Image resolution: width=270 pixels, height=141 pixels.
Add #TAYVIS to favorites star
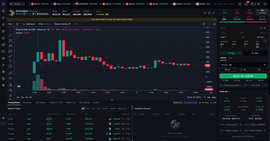pos(205,13)
